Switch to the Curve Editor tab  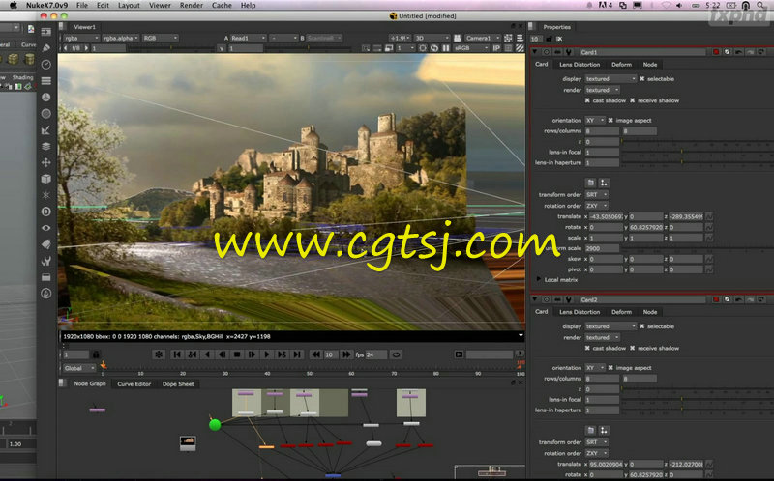[134, 383]
